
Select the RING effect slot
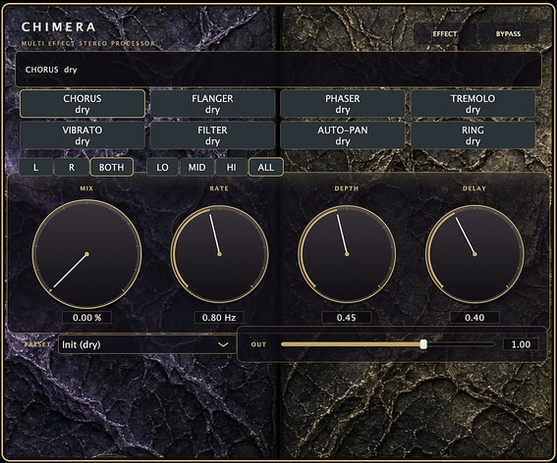pyautogui.click(x=473, y=135)
